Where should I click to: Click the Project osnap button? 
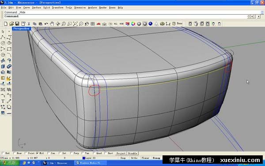point(121,153)
